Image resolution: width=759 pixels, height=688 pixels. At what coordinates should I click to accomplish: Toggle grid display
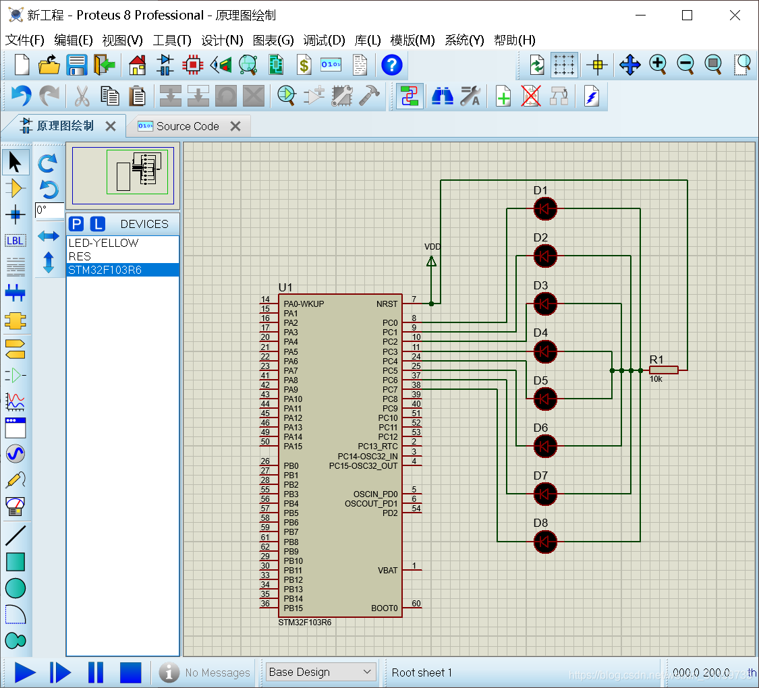(564, 65)
